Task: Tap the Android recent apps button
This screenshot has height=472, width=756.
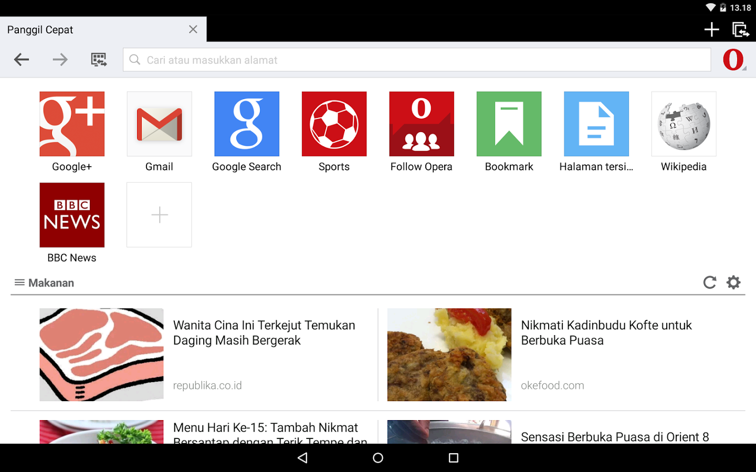Action: tap(454, 458)
